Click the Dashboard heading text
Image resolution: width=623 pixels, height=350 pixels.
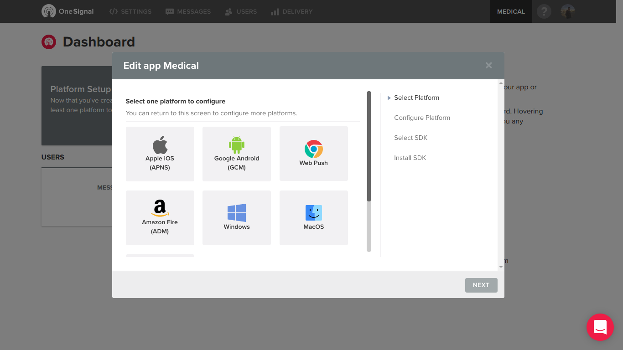click(99, 42)
